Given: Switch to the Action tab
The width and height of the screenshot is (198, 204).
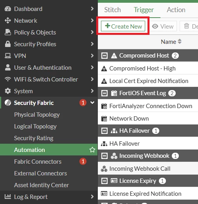Looking at the screenshot, I should pyautogui.click(x=176, y=10).
